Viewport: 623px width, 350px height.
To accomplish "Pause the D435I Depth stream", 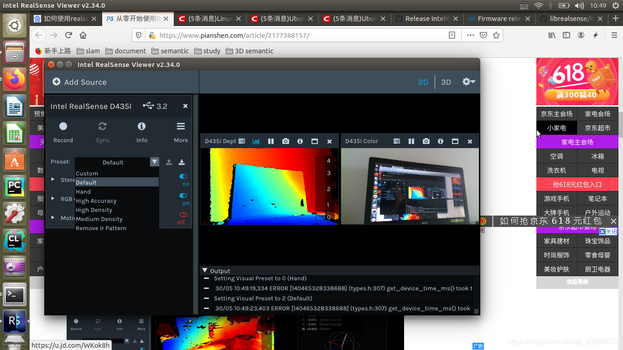I will click(x=271, y=141).
